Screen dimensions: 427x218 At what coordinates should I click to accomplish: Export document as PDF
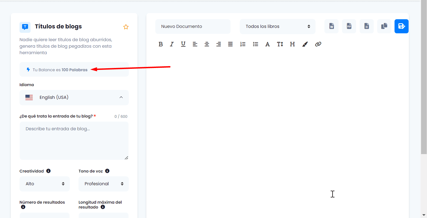point(349,26)
